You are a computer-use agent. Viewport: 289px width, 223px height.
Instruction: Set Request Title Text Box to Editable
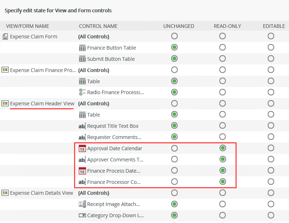pos(271,126)
